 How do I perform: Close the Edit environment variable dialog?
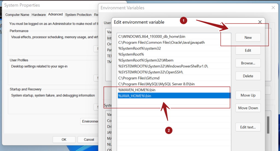[x=260, y=22]
